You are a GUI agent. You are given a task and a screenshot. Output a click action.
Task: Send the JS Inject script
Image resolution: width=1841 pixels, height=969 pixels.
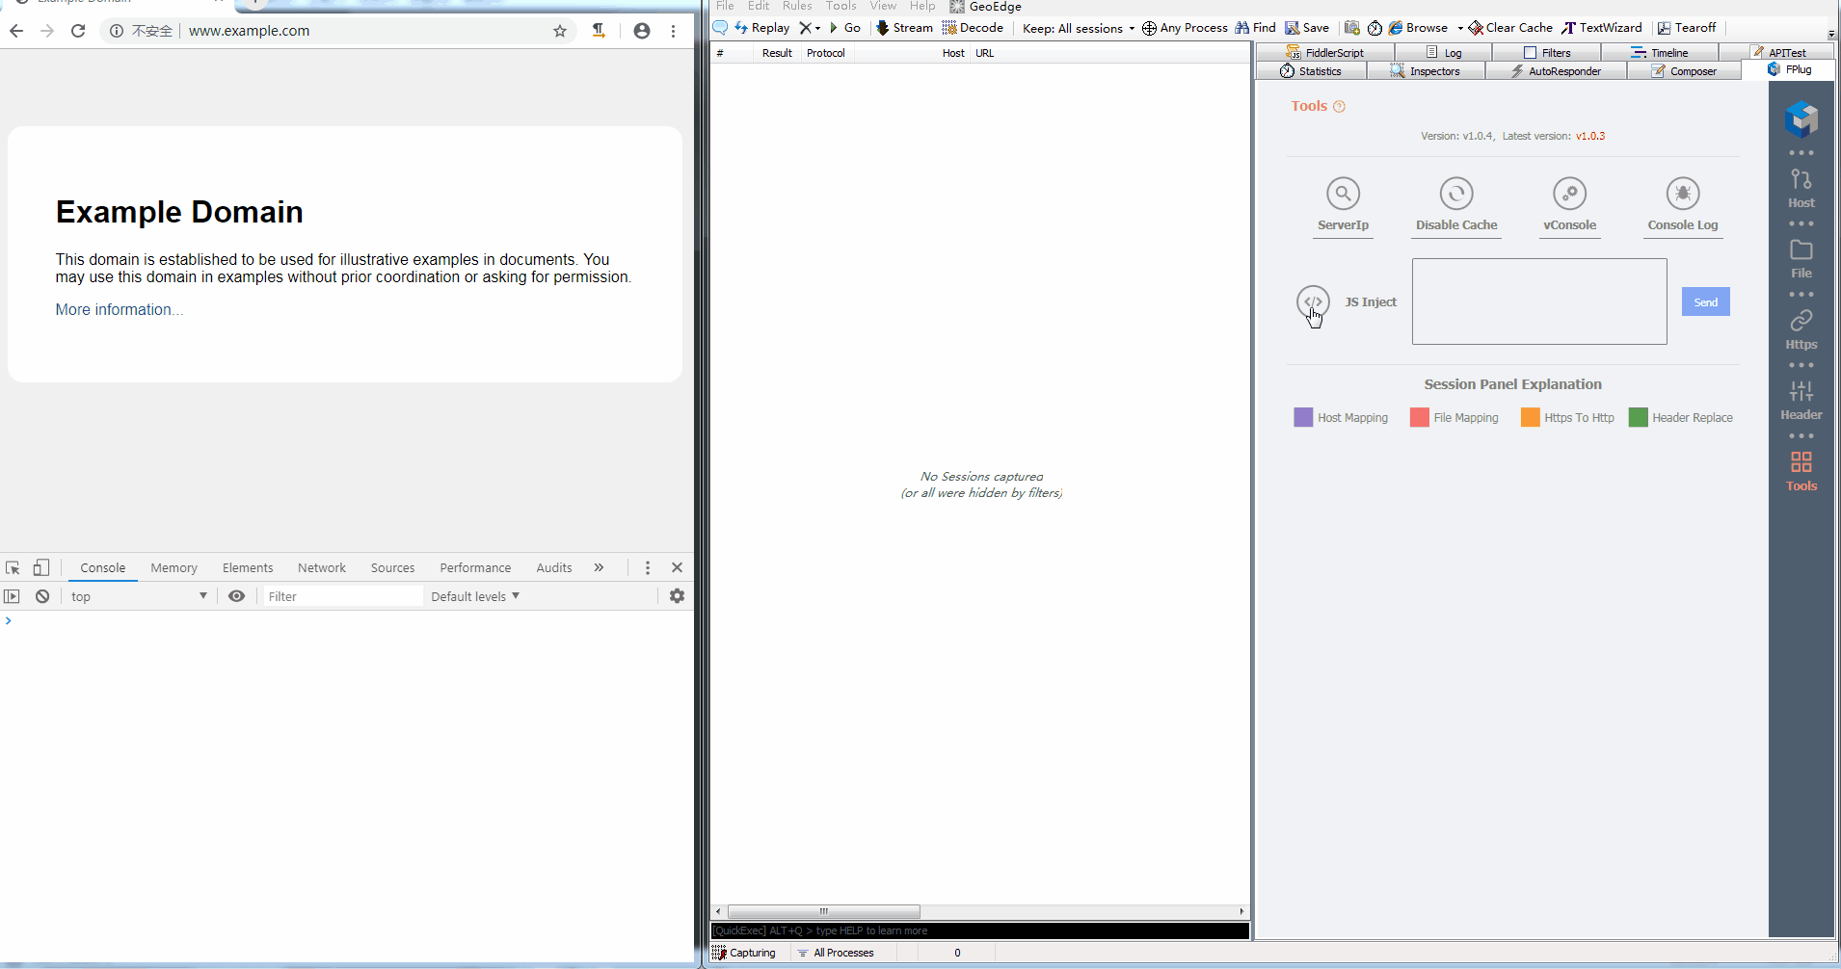pos(1705,301)
